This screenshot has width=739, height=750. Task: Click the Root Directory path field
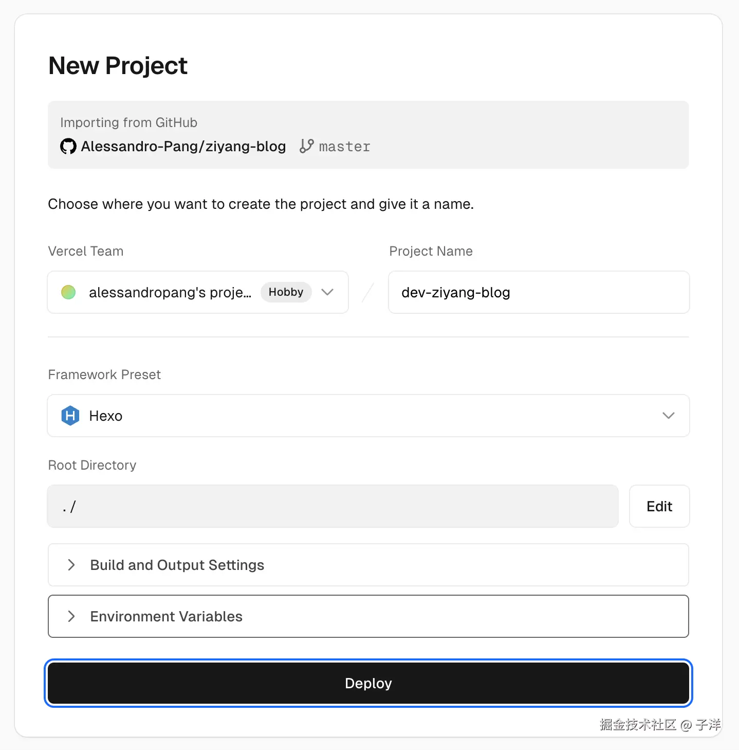(x=332, y=506)
